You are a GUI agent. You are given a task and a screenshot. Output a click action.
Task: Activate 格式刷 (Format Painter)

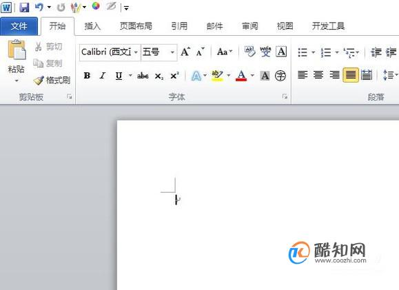(52, 81)
